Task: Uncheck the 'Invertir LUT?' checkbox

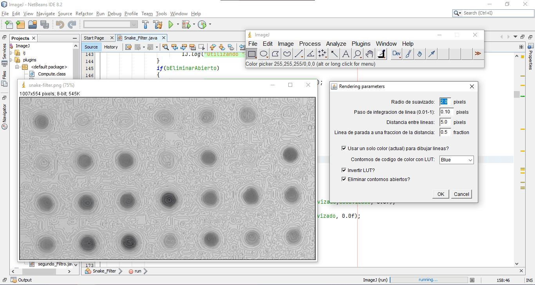Action: [344, 170]
